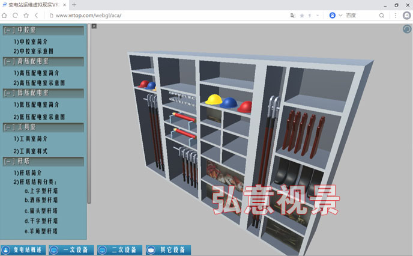Click the gray favorites star in the address bar
Image resolution: width=413 pixels, height=256 pixels.
coord(302,16)
